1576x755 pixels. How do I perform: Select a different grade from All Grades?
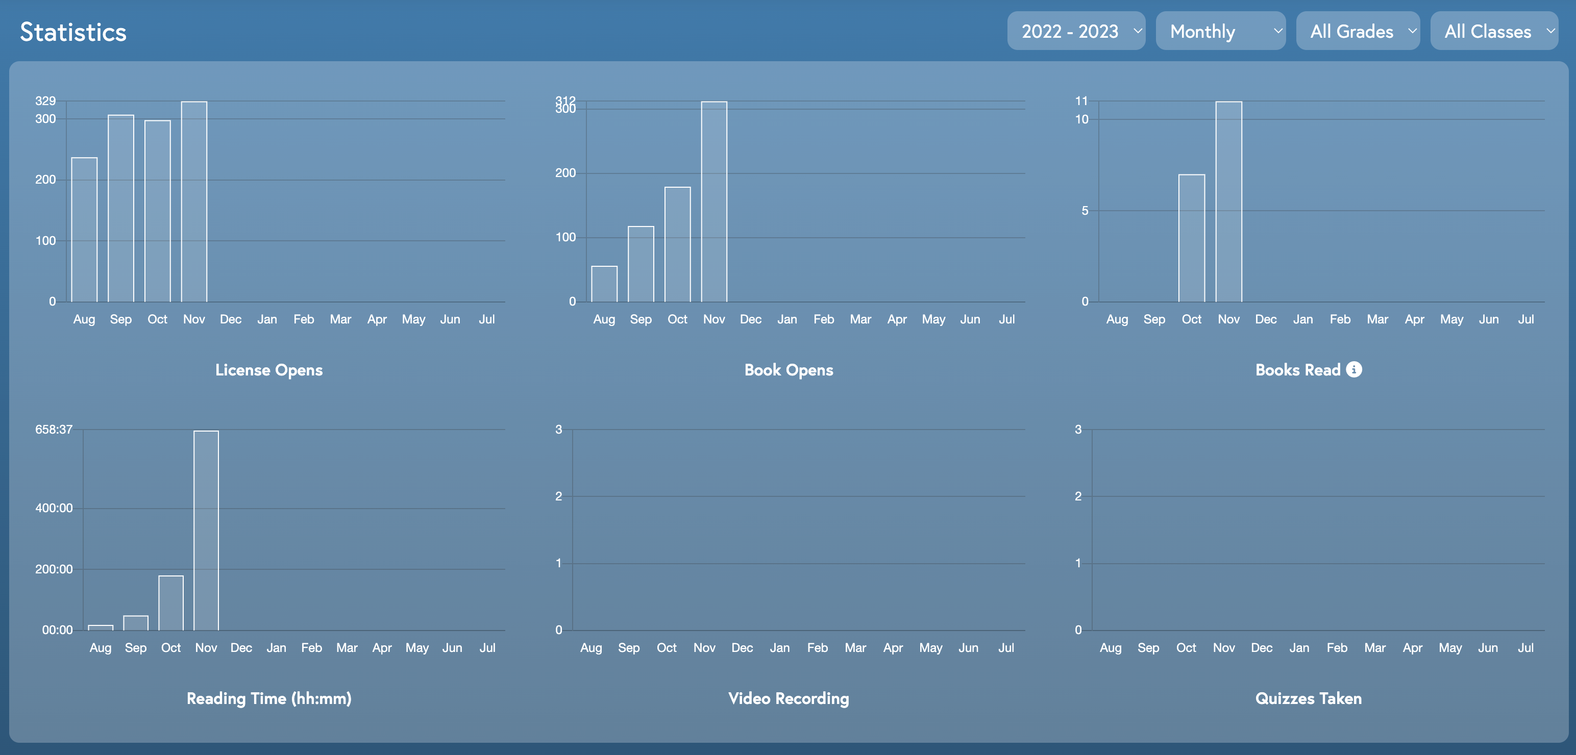pyautogui.click(x=1358, y=30)
